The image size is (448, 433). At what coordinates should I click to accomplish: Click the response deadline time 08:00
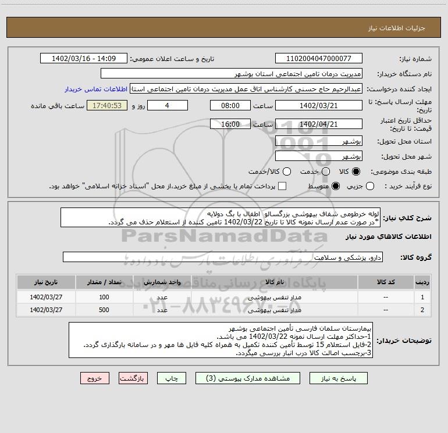point(230,105)
